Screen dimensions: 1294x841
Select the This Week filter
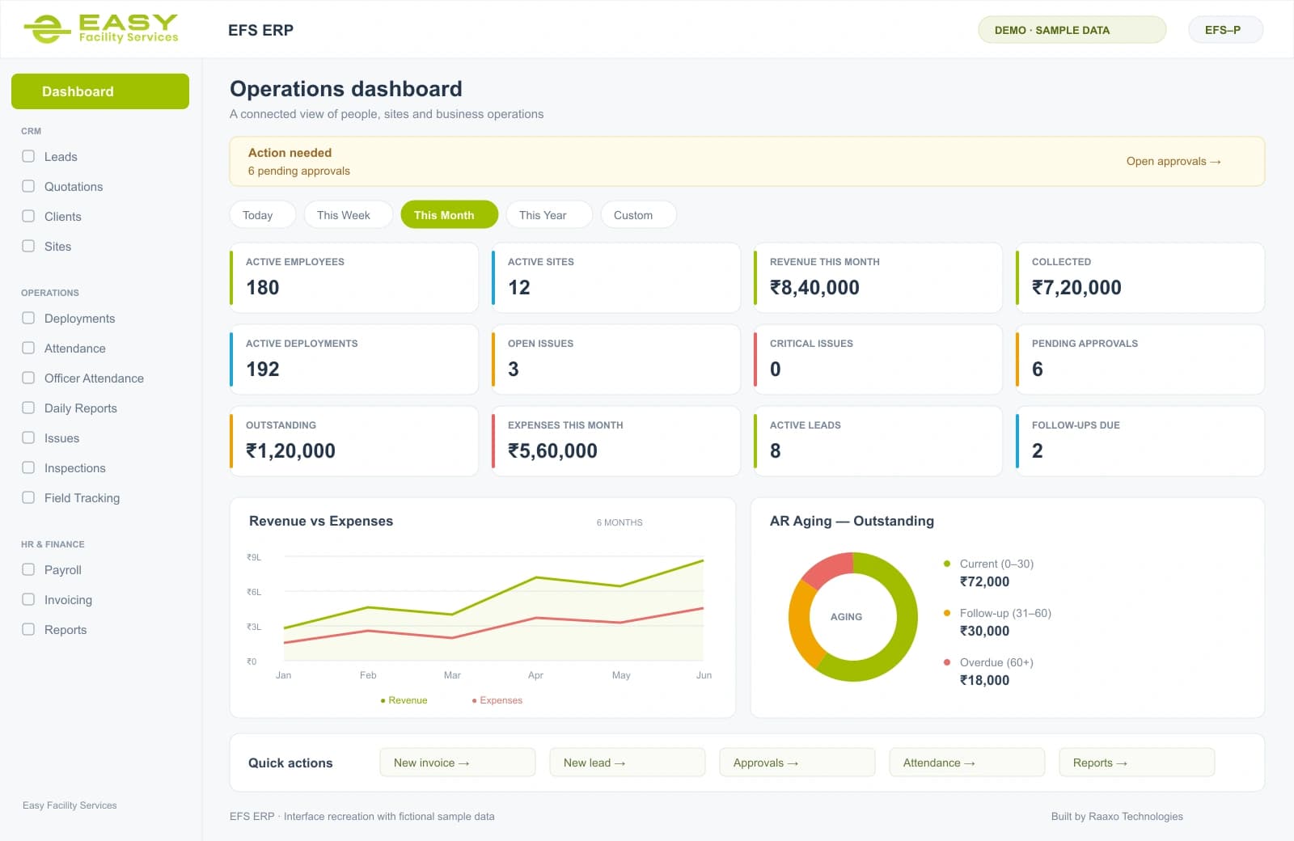coord(349,214)
